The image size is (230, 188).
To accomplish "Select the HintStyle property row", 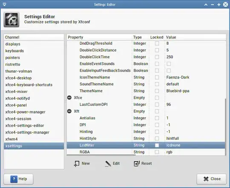I will pyautogui.click(x=146, y=139).
